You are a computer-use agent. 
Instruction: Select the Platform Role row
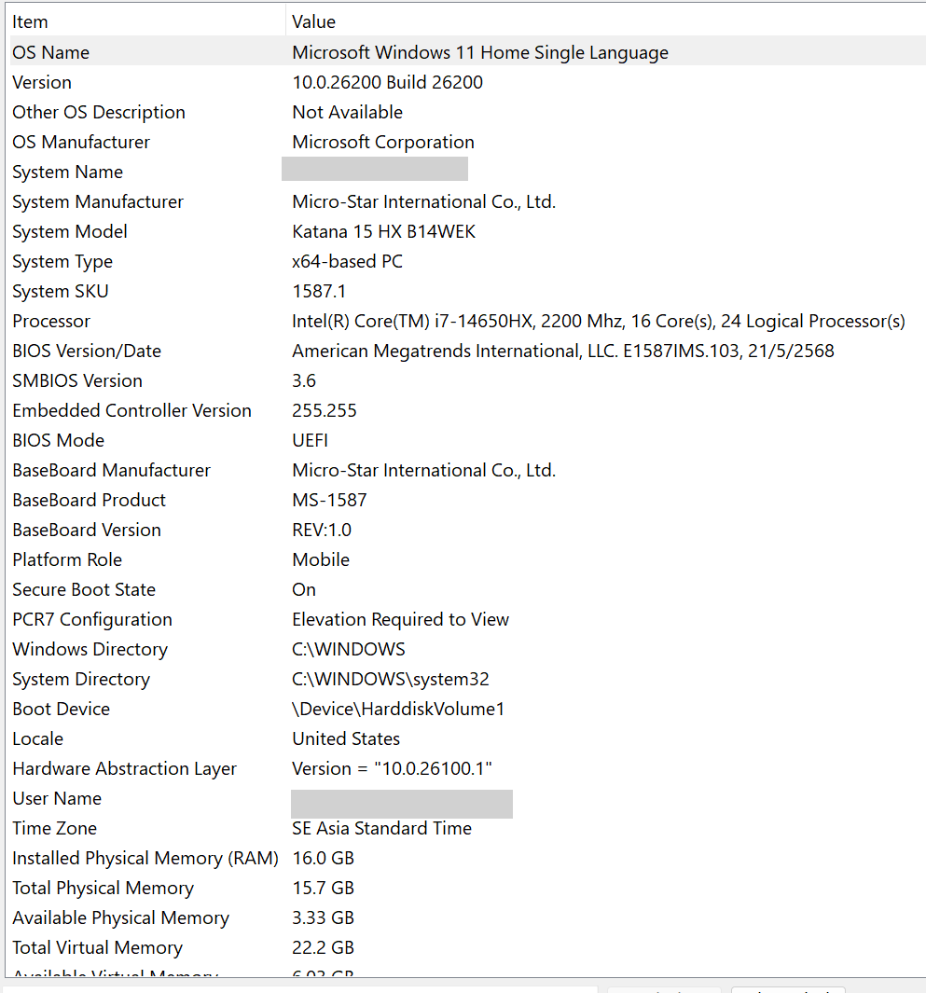pyautogui.click(x=467, y=559)
